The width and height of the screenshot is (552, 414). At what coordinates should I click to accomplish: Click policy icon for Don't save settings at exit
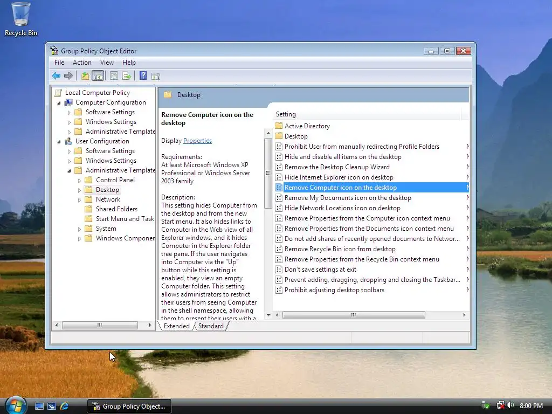pos(279,270)
